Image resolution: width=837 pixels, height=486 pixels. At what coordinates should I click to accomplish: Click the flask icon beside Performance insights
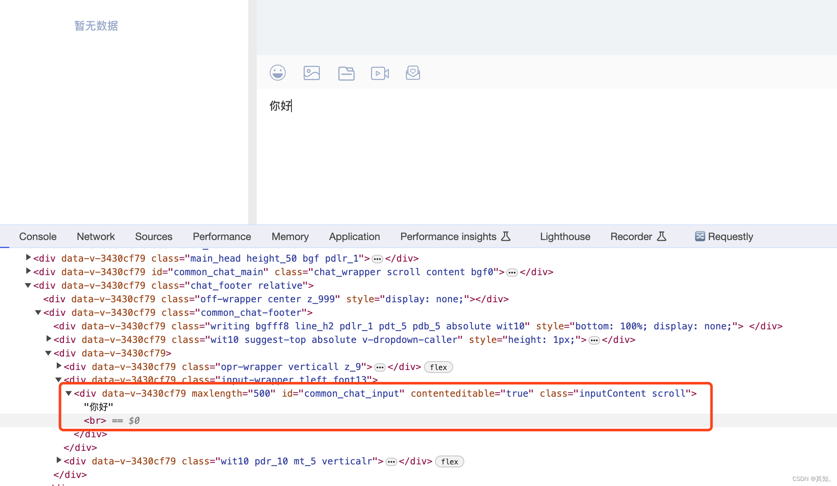506,236
